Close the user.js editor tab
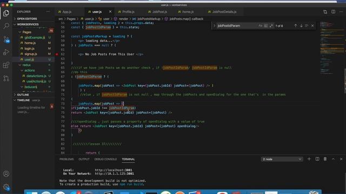Image resolution: width=346 pixels, height=194 pixels. click(x=110, y=12)
